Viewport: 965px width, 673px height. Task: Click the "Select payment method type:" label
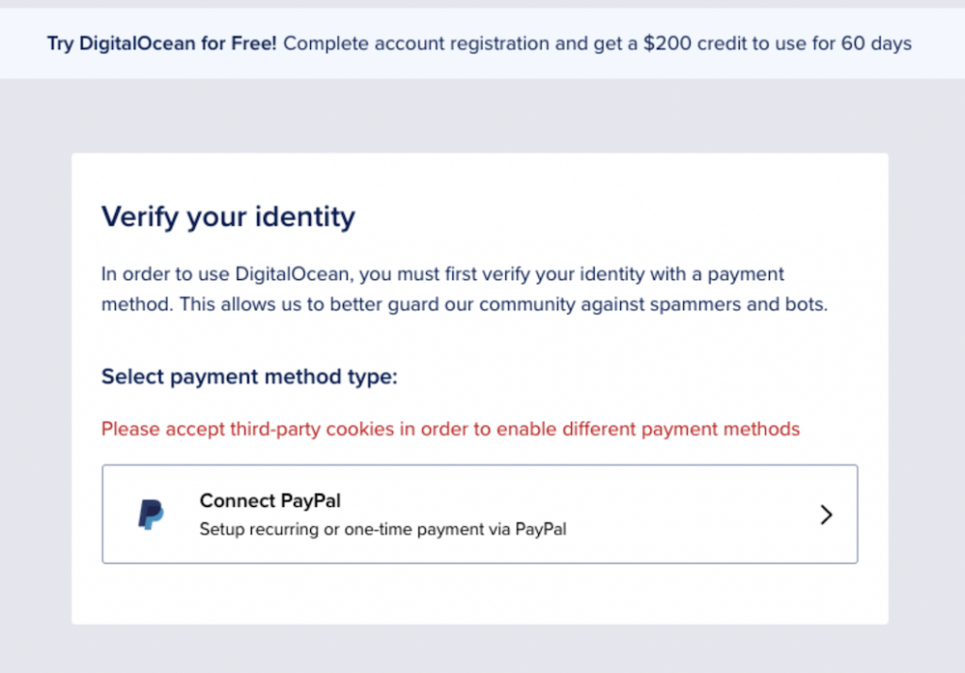[x=249, y=376]
